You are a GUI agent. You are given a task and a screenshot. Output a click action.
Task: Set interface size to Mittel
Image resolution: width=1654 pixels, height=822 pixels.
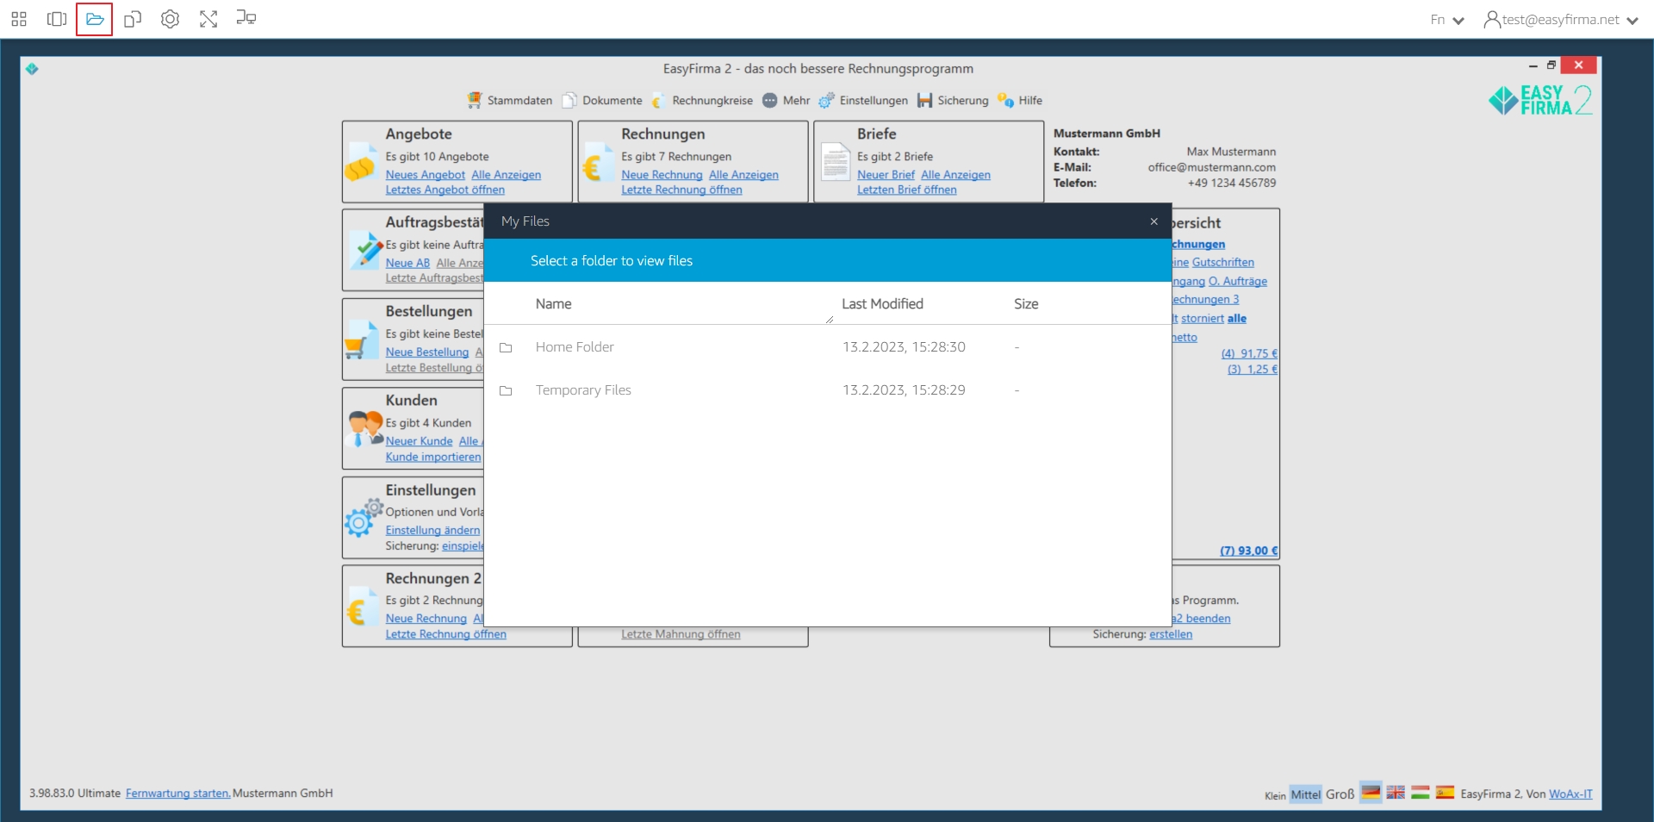click(x=1305, y=794)
